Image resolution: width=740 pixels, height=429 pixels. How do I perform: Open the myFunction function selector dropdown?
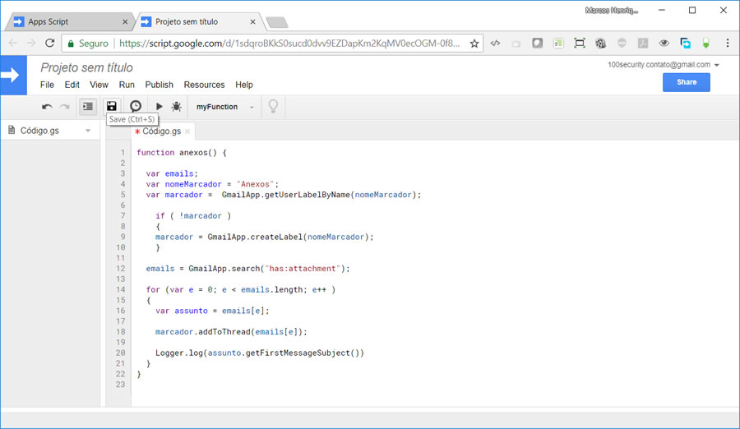click(x=224, y=107)
